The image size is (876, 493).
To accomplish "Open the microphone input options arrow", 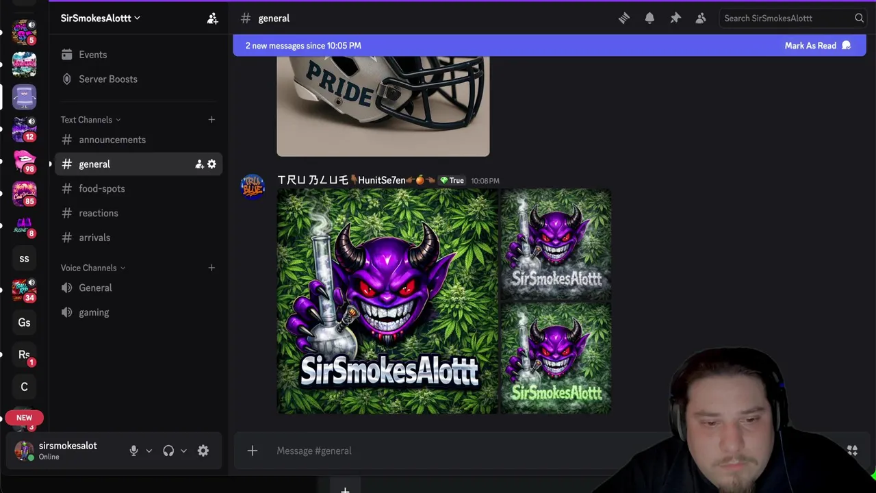I will coord(149,451).
